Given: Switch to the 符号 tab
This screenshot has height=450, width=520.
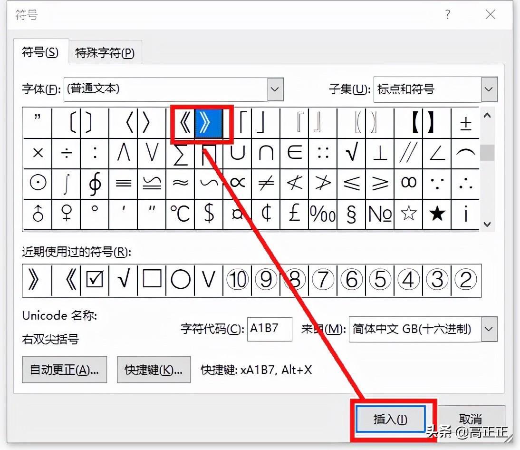Looking at the screenshot, I should coord(41,52).
